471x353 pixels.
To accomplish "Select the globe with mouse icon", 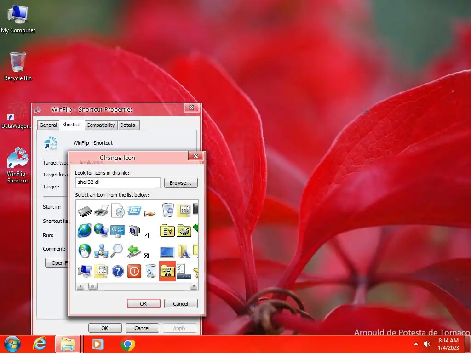I will tap(85, 251).
